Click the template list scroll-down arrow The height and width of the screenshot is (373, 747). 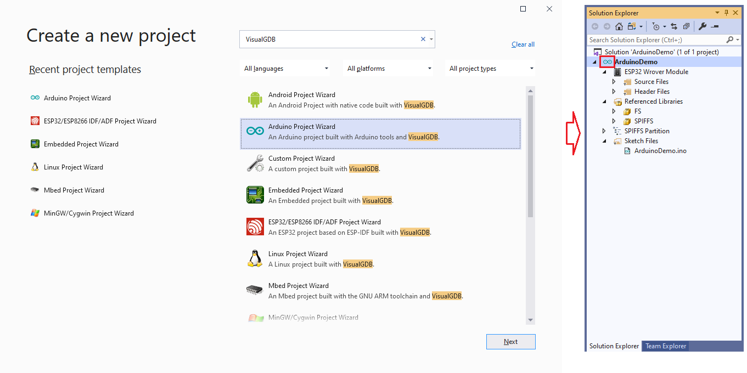coord(530,320)
